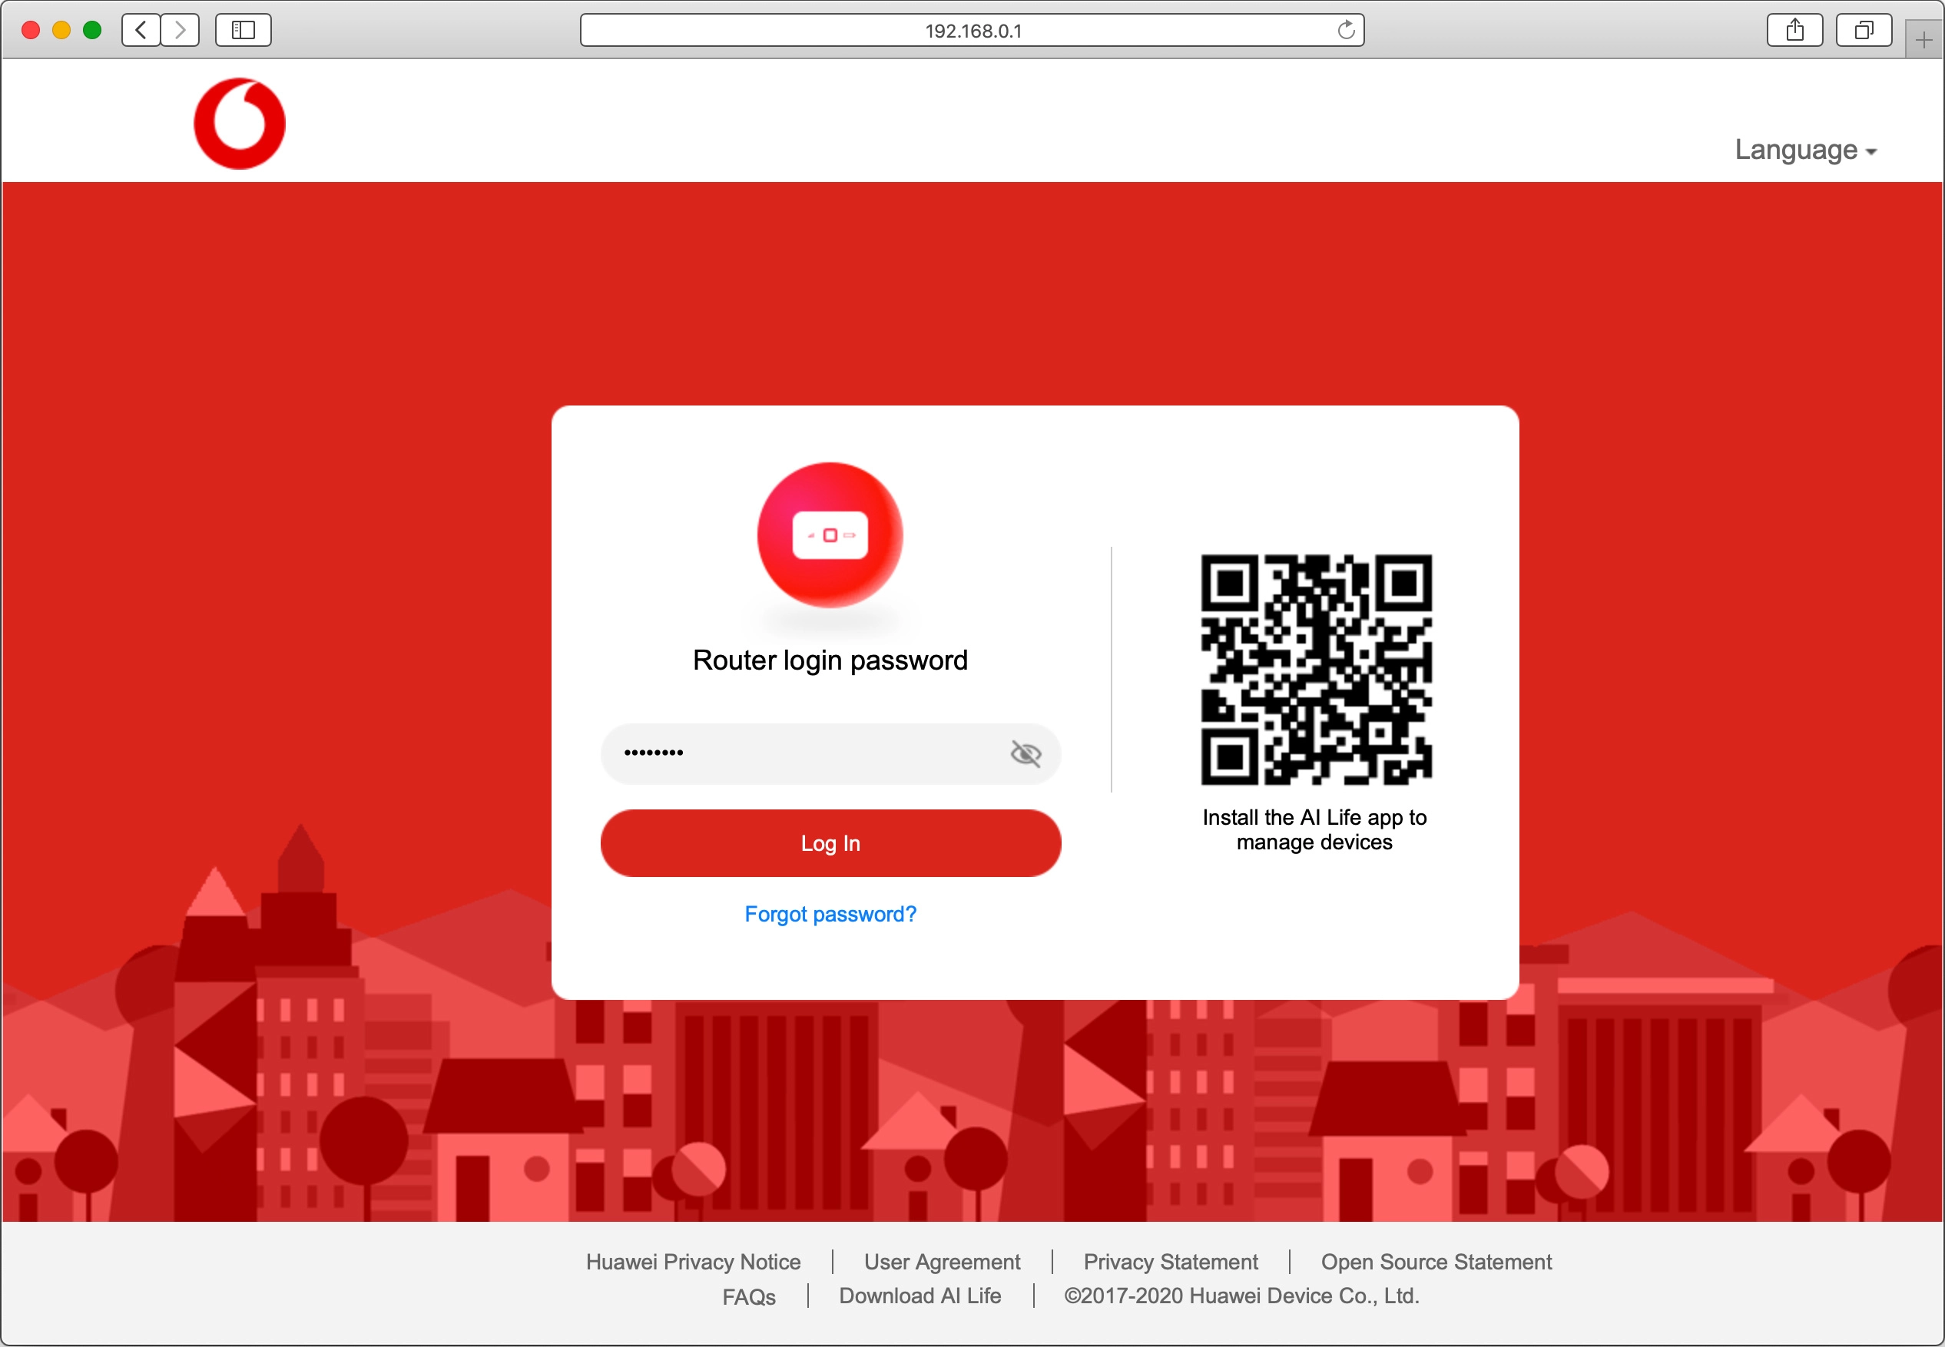Click the Vodafone logo

240,124
